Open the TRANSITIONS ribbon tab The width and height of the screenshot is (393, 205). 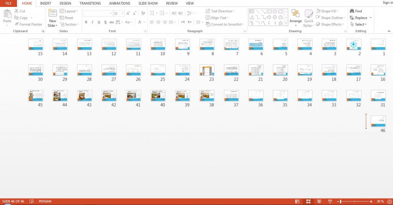coord(90,3)
